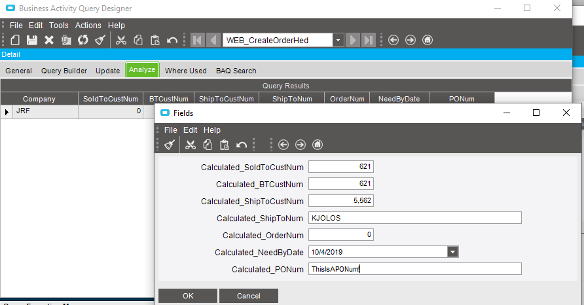Click the Undo icon in Fields dialog toolbar

click(241, 145)
